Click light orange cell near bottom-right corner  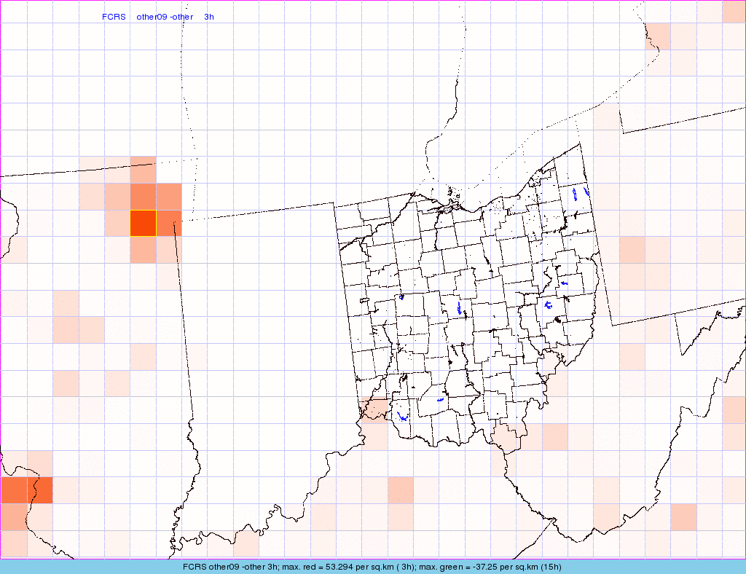tap(683, 516)
